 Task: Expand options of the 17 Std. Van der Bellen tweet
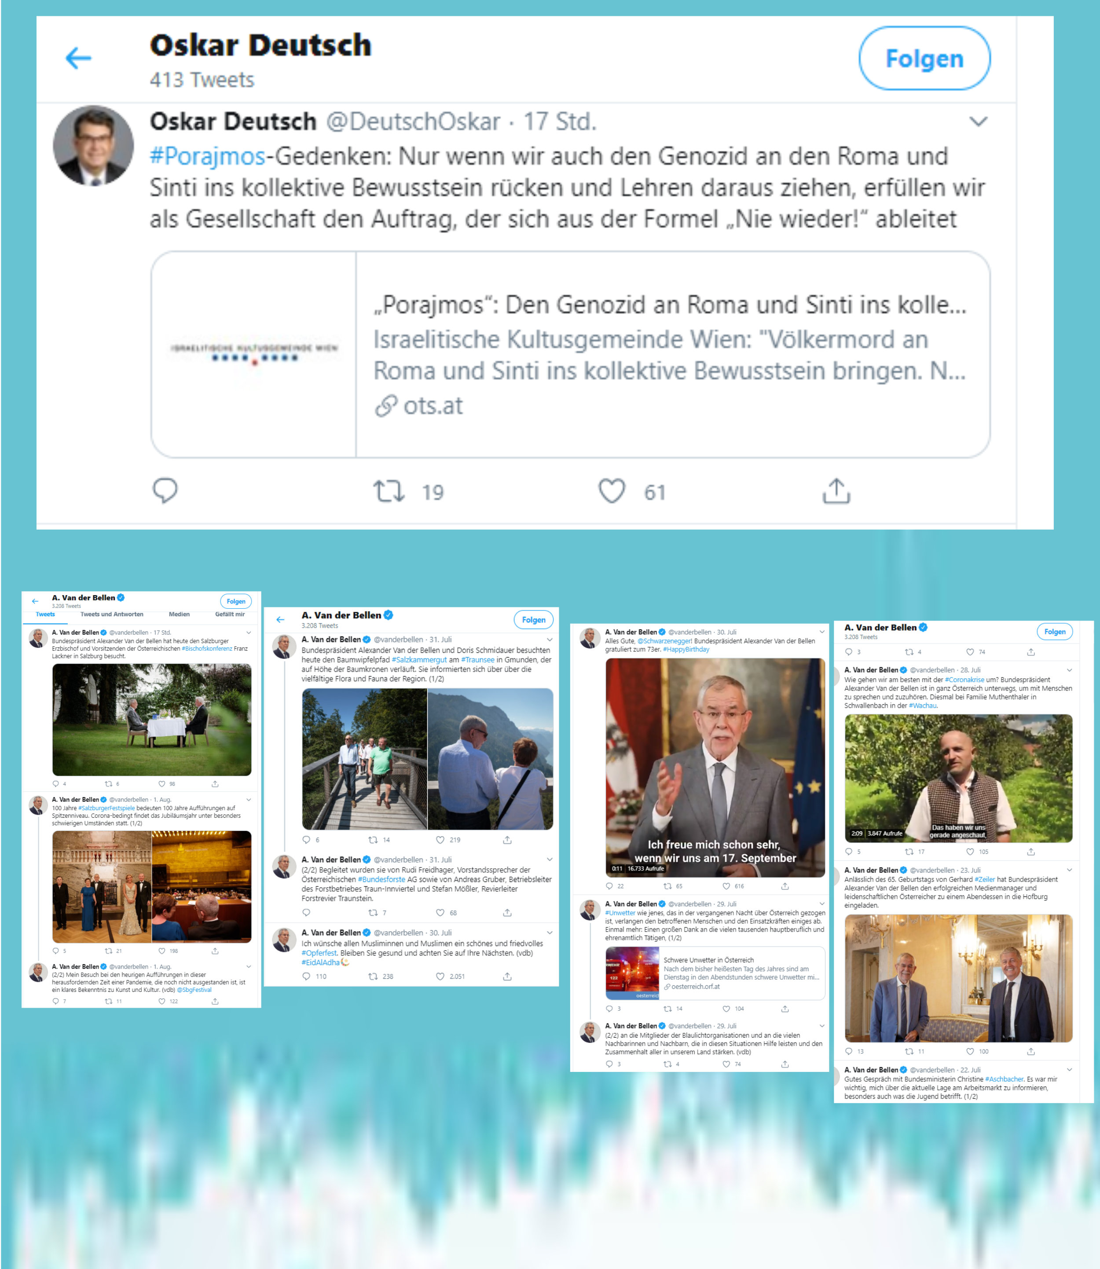(249, 633)
